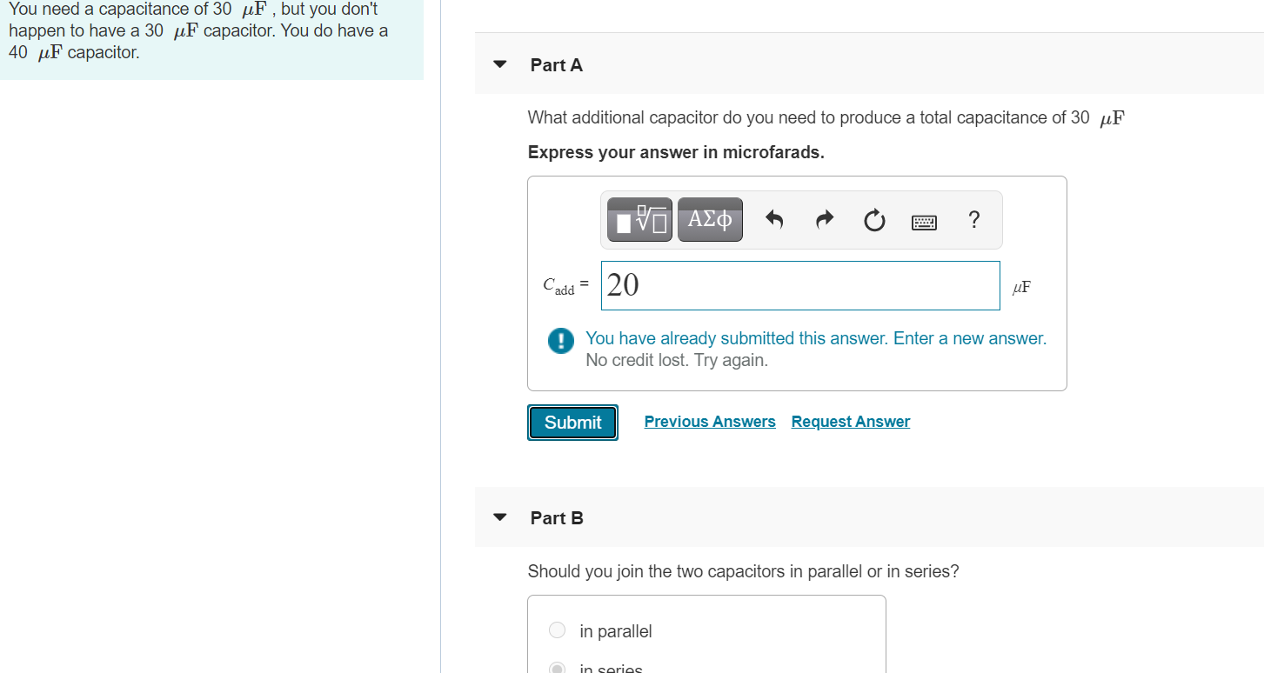
Task: Open the Greek symbols ΑΣΦ palette
Action: click(710, 220)
